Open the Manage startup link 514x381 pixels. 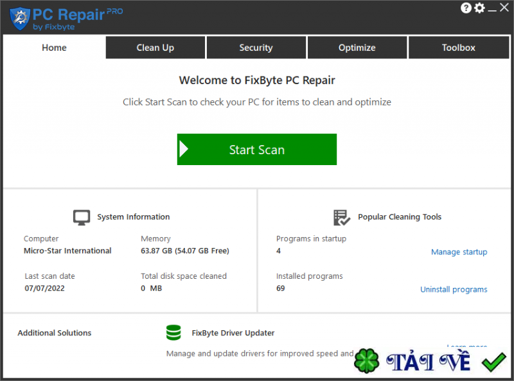(x=459, y=252)
